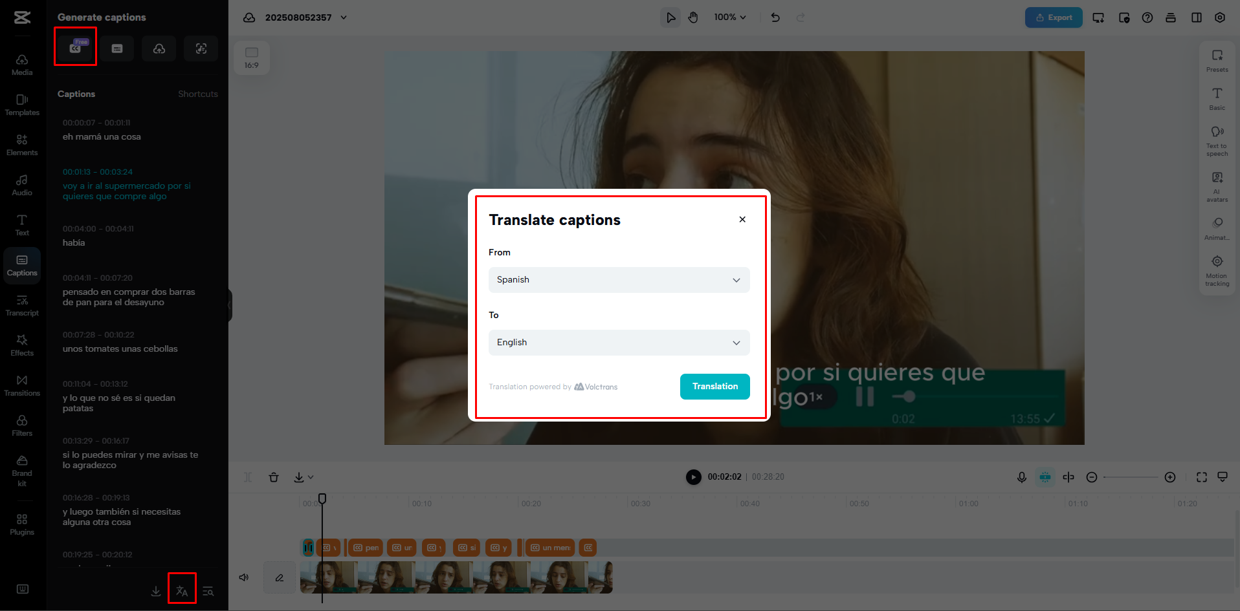This screenshot has height=611, width=1240.
Task: Delete the selected timeline clip
Action: [274, 477]
